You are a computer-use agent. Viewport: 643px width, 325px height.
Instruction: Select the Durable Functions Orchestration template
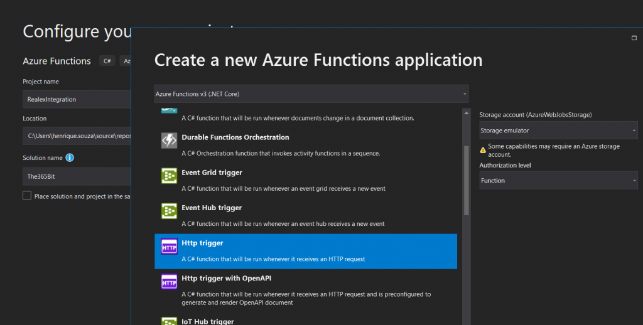[306, 146]
